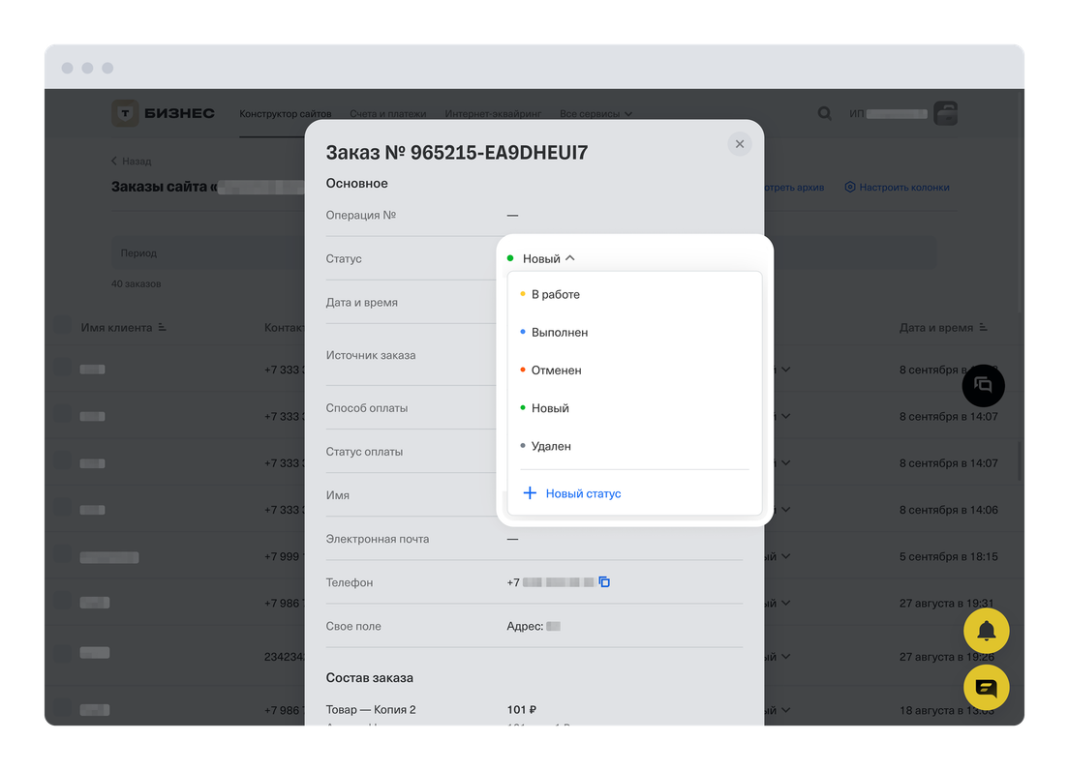The height and width of the screenshot is (770, 1069).
Task: Close the order details dialog
Action: click(740, 144)
